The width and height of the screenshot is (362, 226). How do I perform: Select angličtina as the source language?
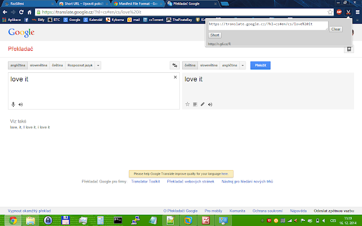[x=18, y=66]
